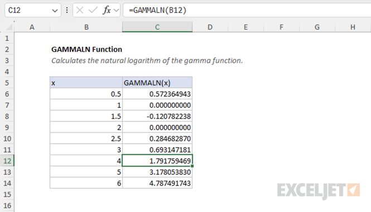Select row 14 header

7,183
